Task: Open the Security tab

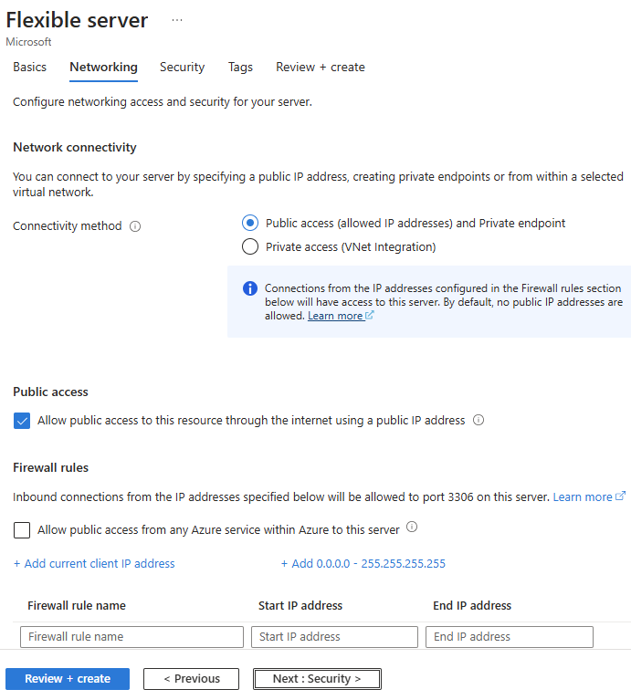Action: click(182, 67)
